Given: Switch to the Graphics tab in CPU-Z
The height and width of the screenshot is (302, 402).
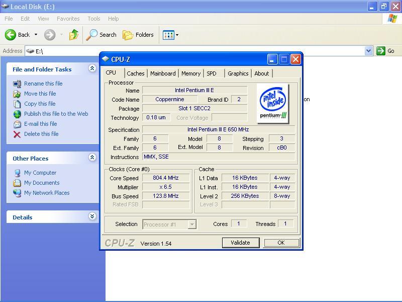Looking at the screenshot, I should pos(238,73).
